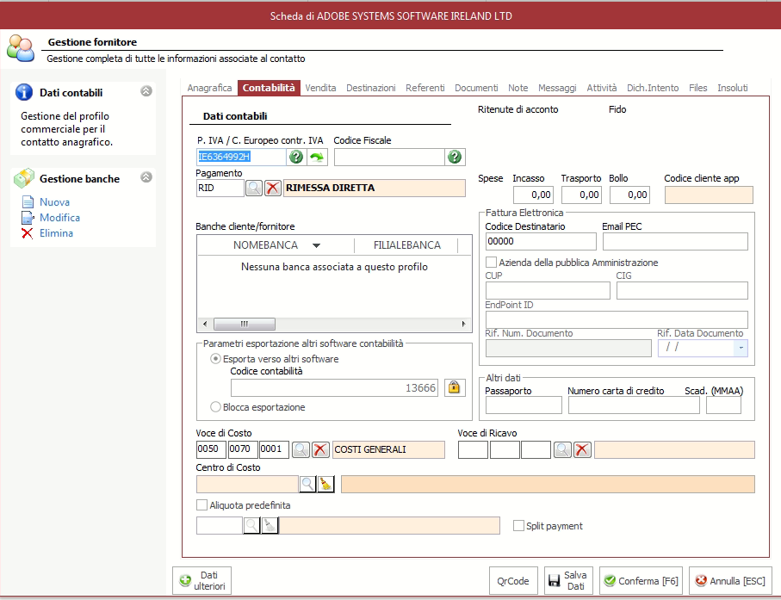The width and height of the screenshot is (781, 600).
Task: Search Aliquota predefinita with magnifier
Action: [252, 525]
